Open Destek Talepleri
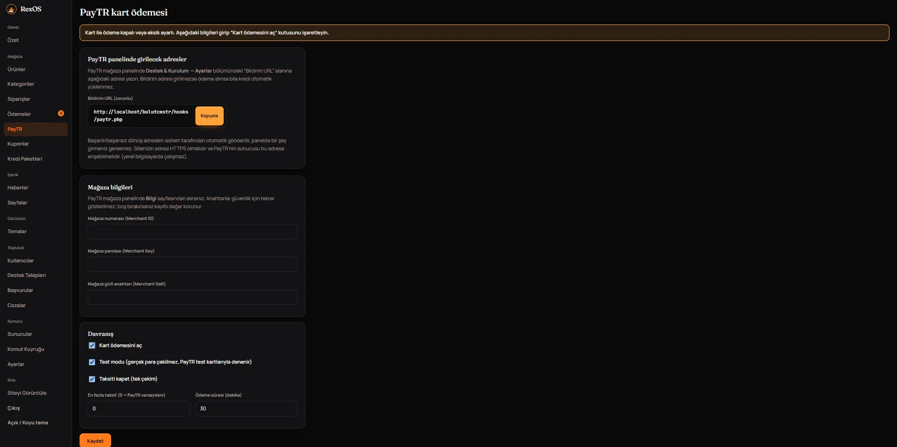 click(36, 275)
